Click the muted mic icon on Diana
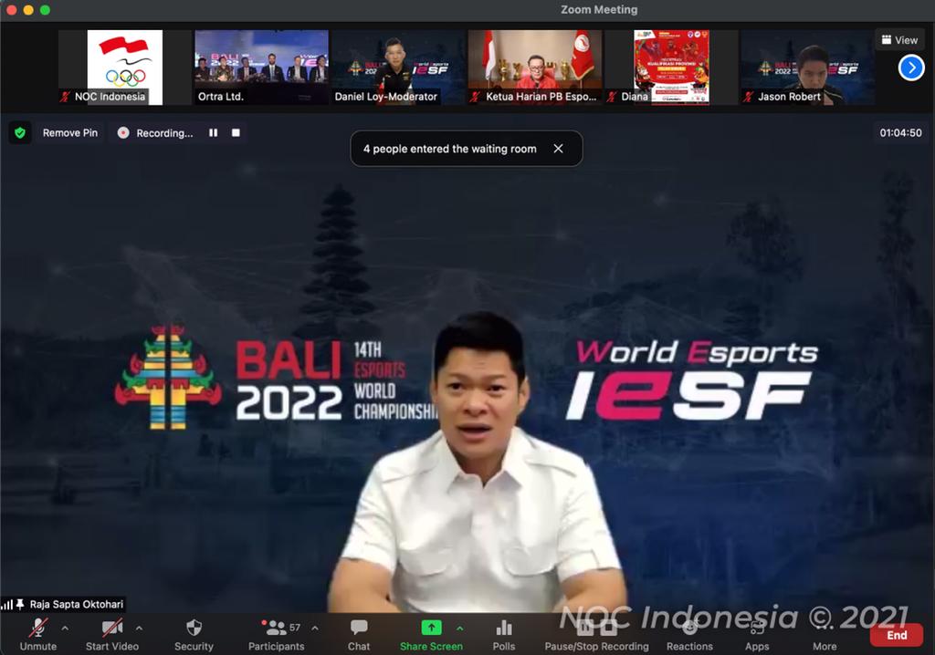The height and width of the screenshot is (655, 935). click(611, 97)
